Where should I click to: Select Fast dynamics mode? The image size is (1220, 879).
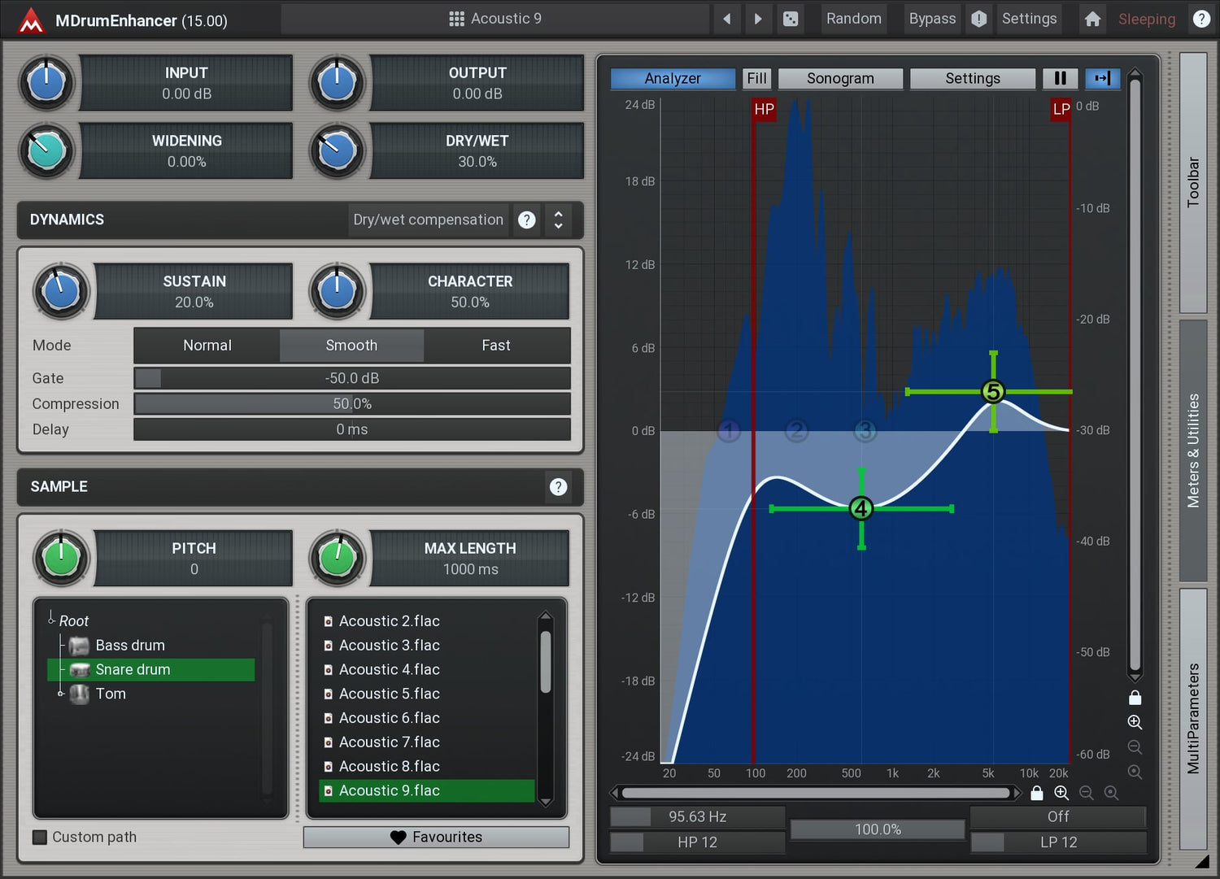(495, 346)
